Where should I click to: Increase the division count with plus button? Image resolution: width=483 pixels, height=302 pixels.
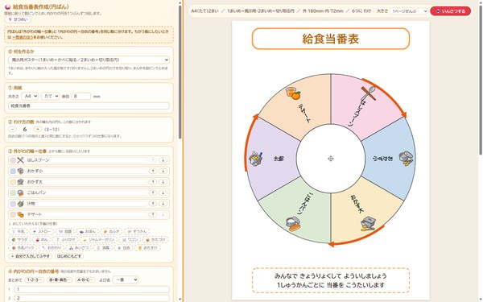click(38, 129)
